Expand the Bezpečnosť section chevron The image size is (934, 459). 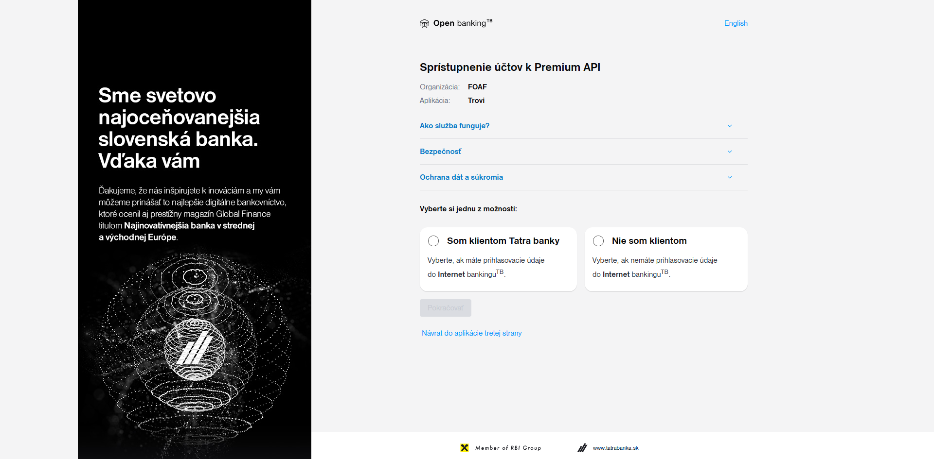[x=730, y=152]
